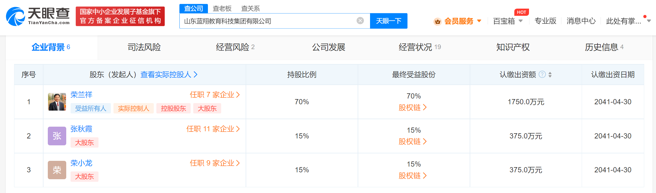Expand 任职 11 家企业 for 张秋霞
The width and height of the screenshot is (656, 193).
(213, 129)
